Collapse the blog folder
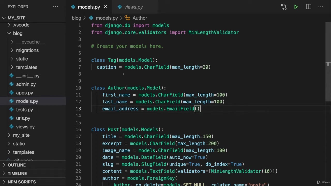Screen dimensions: 331x186 click(18, 33)
